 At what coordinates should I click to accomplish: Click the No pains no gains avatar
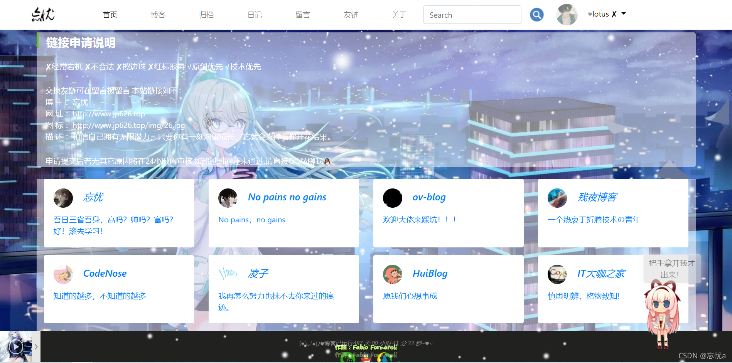click(228, 198)
